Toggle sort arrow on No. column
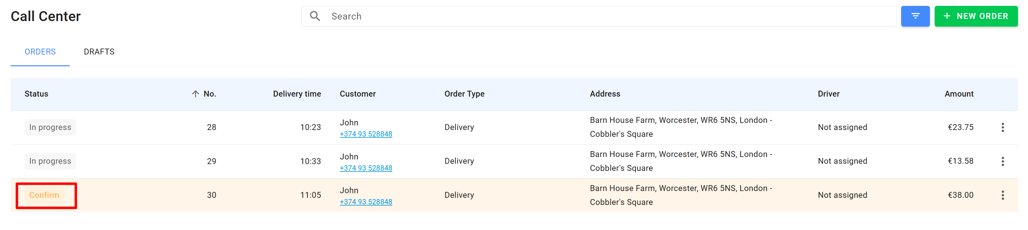1028x230 pixels. [x=195, y=94]
